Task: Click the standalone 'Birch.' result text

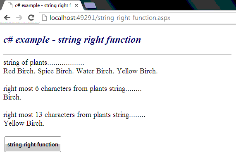Action: [12, 97]
